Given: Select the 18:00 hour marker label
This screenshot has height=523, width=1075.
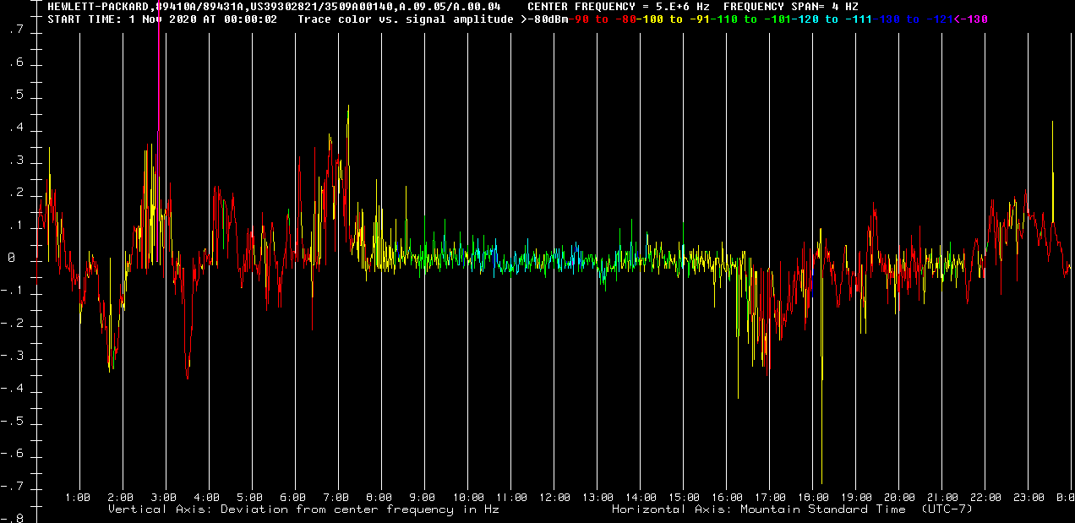Looking at the screenshot, I should pyautogui.click(x=813, y=498).
